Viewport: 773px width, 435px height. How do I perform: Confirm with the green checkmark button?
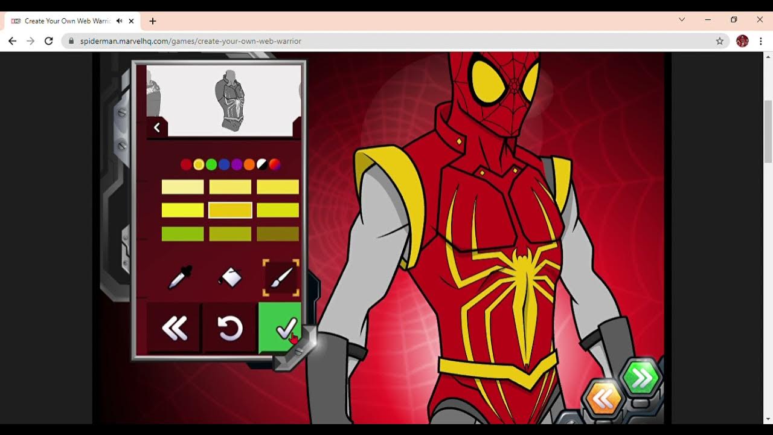point(280,329)
